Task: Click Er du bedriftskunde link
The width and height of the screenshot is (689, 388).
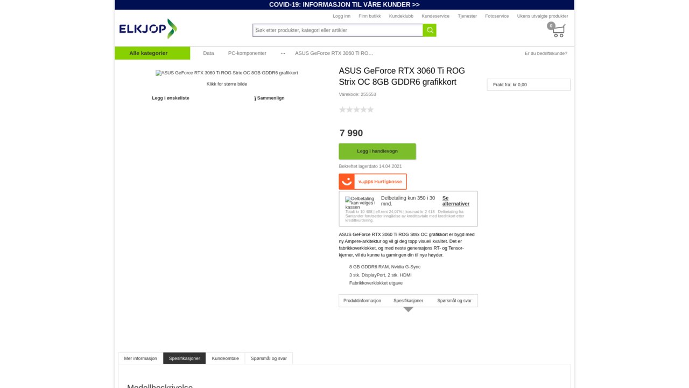Action: (546, 53)
